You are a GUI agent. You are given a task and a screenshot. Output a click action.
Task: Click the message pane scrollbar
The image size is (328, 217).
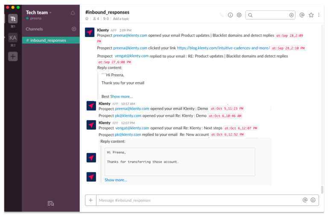coord(322,189)
